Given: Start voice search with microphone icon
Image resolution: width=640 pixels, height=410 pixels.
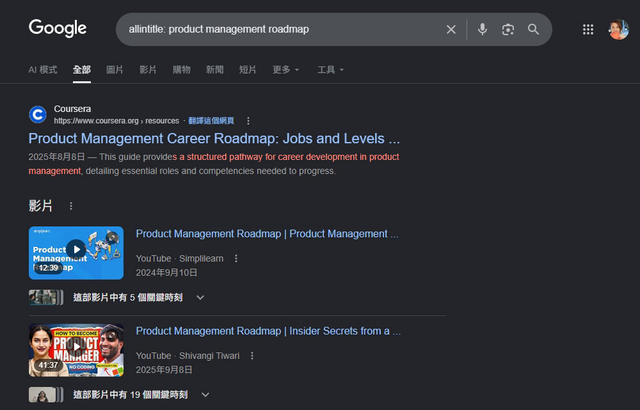Looking at the screenshot, I should tap(483, 29).
